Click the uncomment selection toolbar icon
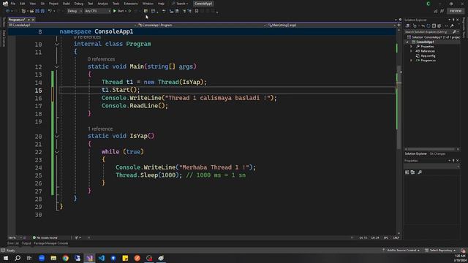This screenshot has height=263, width=468. pos(189,11)
